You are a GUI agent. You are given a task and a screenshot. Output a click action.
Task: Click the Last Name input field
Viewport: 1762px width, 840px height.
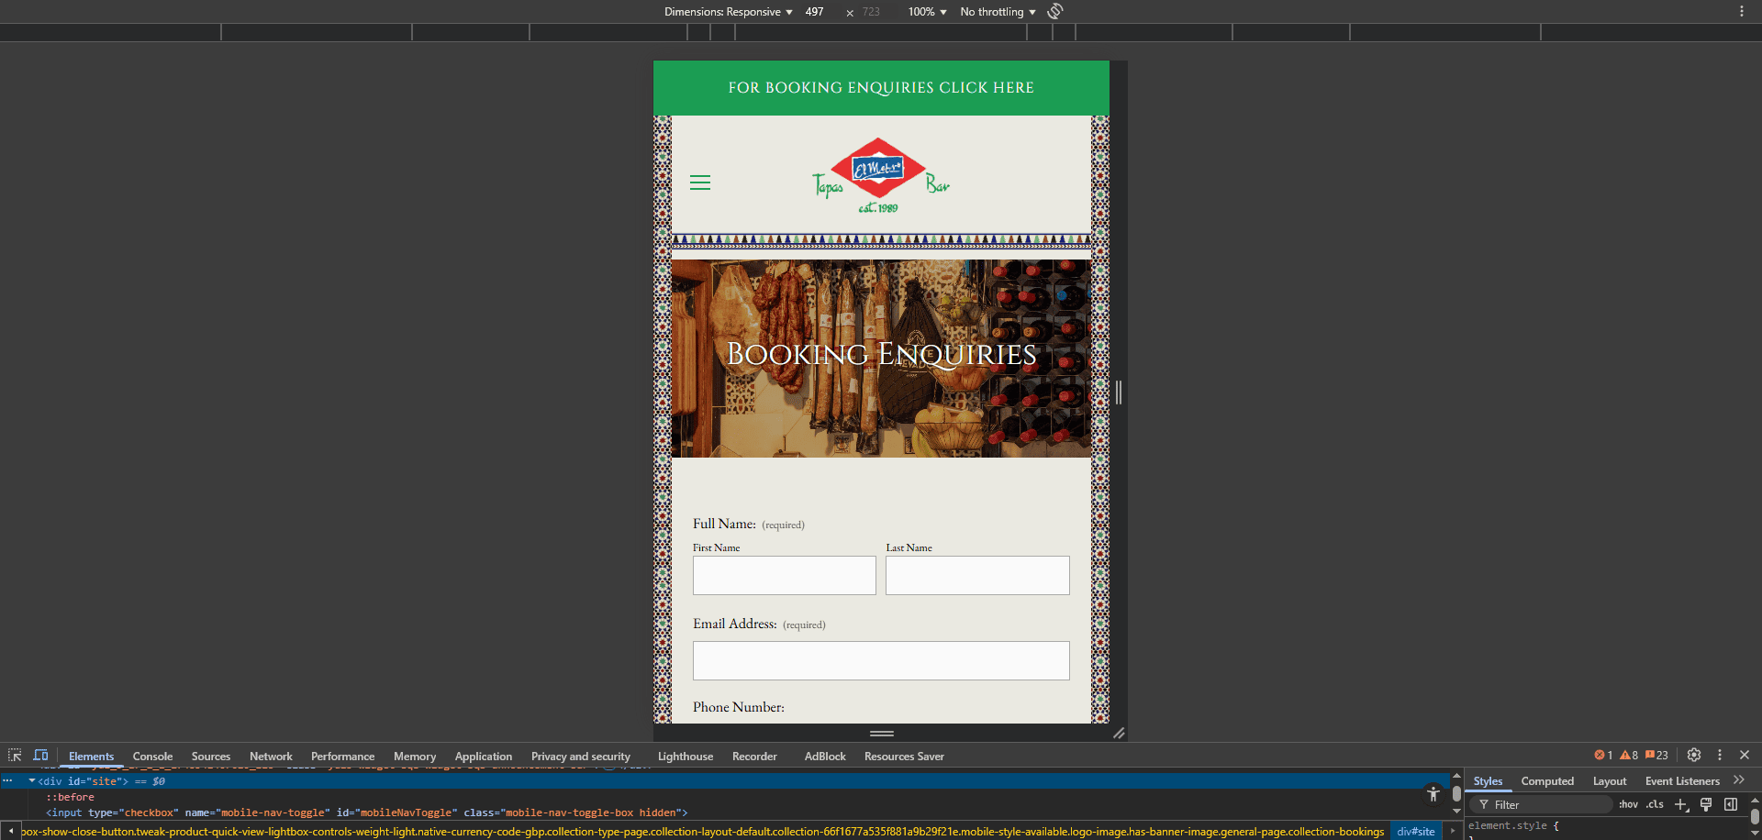pos(977,575)
